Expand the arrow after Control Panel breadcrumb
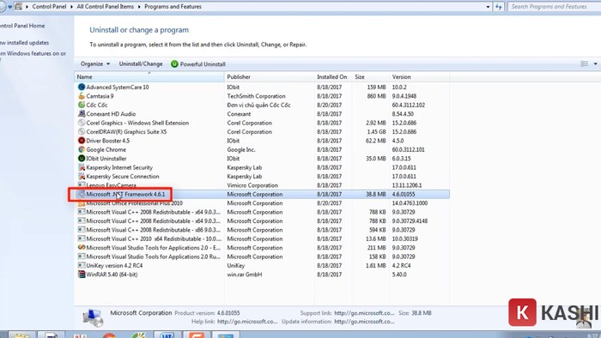This screenshot has width=601, height=338. (71, 7)
